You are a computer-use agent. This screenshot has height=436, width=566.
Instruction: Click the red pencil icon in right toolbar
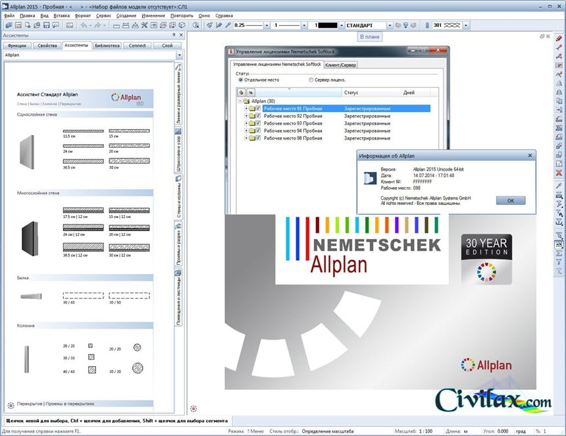pyautogui.click(x=559, y=38)
